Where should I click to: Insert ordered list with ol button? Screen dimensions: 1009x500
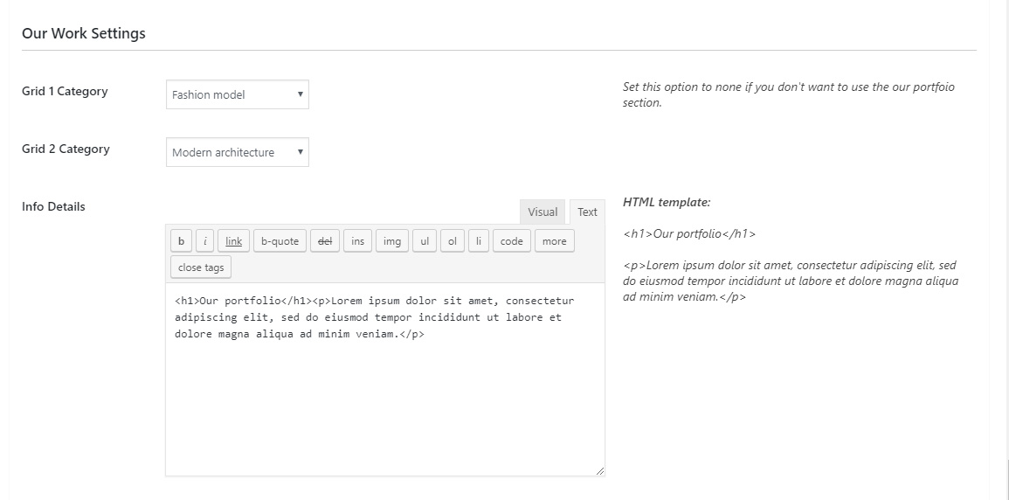[453, 241]
